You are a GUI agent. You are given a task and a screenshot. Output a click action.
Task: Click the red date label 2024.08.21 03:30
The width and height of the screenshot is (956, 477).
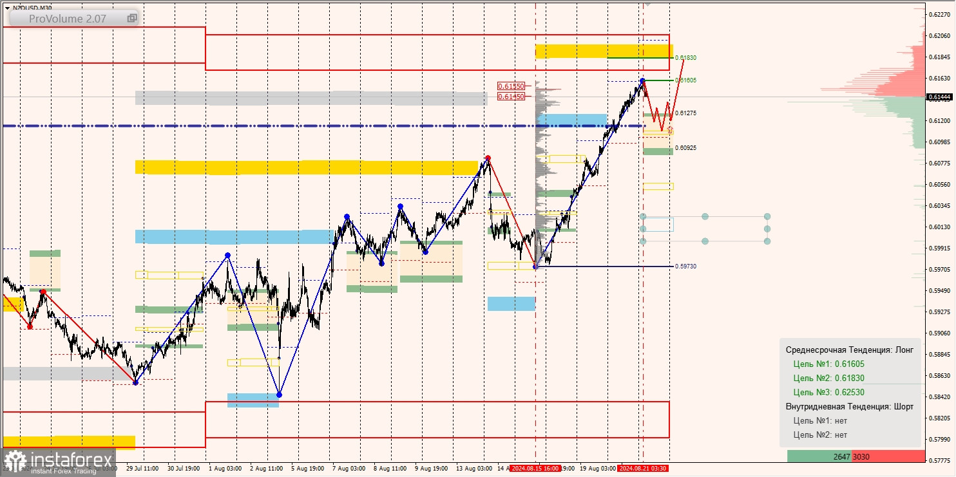[642, 469]
